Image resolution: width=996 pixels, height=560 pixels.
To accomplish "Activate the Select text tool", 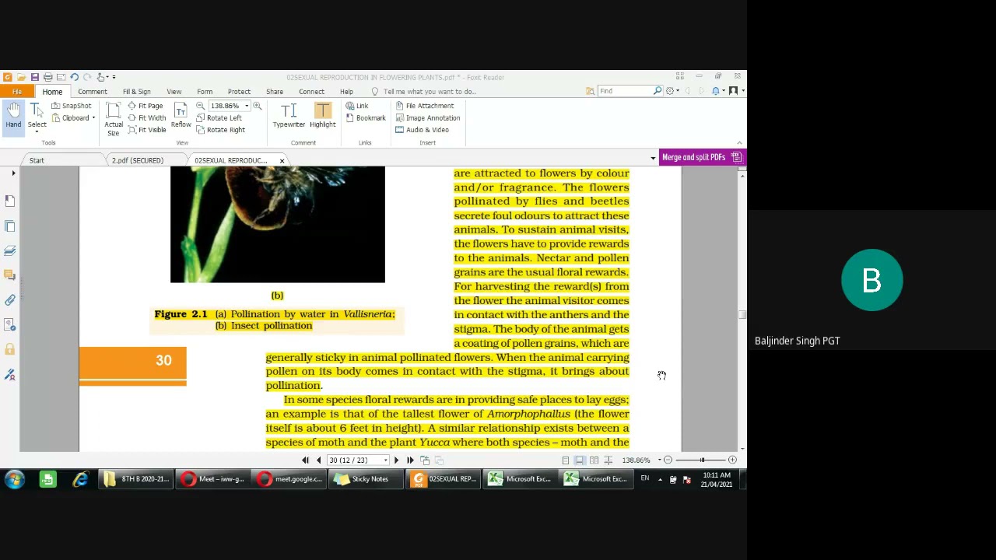I will [x=37, y=115].
